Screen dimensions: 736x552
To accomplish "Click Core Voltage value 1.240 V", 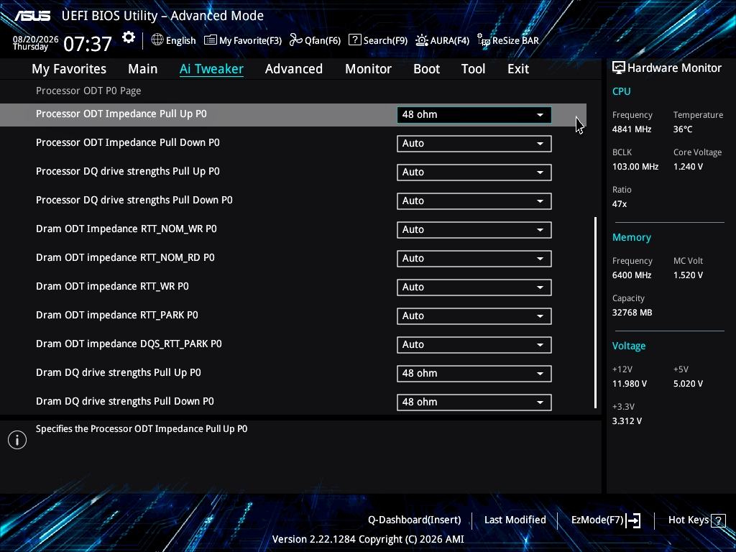I will pyautogui.click(x=688, y=167).
